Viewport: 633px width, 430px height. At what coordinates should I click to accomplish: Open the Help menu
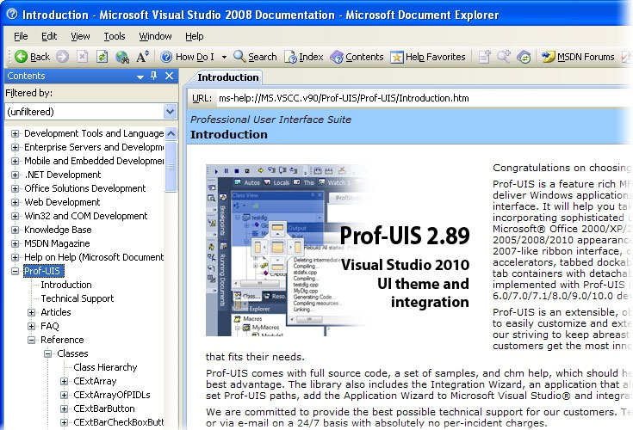(x=194, y=36)
